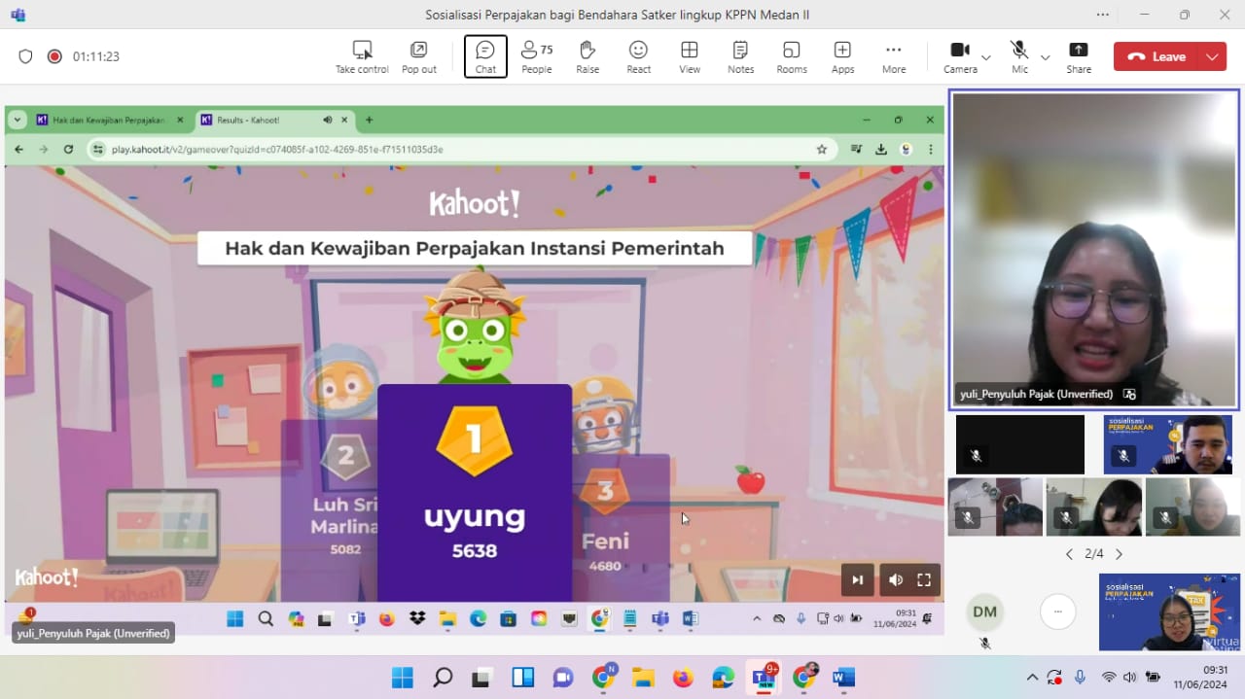Viewport: 1245px width, 699px height.
Task: Open breakout Rooms
Action: (x=791, y=56)
